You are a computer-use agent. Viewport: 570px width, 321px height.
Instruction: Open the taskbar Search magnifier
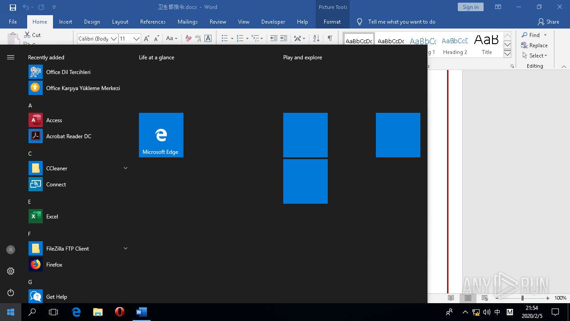32,312
